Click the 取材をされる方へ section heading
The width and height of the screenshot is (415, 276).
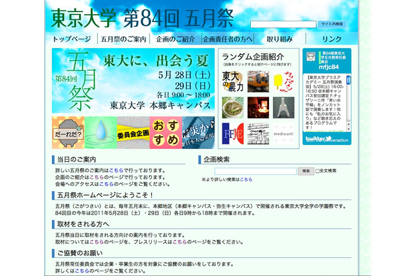83,224
